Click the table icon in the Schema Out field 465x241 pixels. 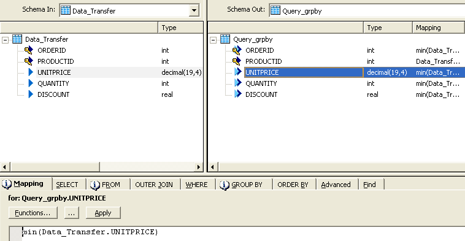275,10
